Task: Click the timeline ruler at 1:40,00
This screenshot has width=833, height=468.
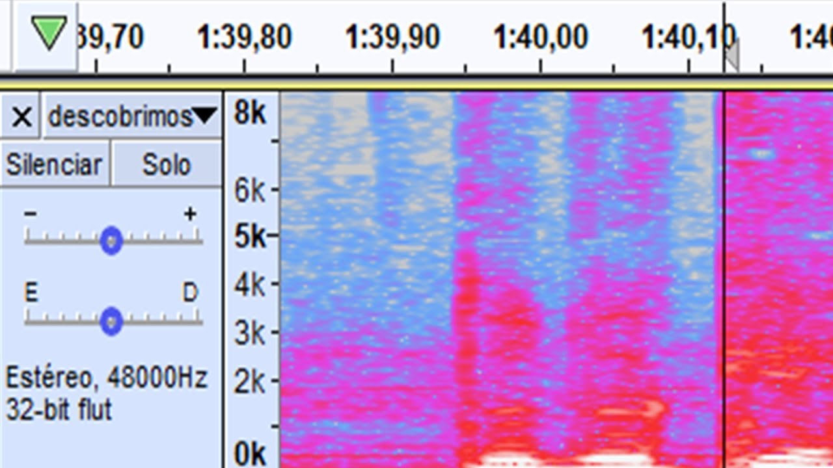Action: click(x=541, y=38)
